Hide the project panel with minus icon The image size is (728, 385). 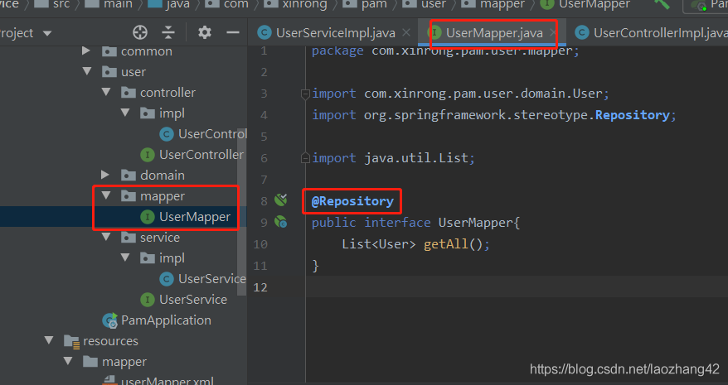(x=233, y=32)
